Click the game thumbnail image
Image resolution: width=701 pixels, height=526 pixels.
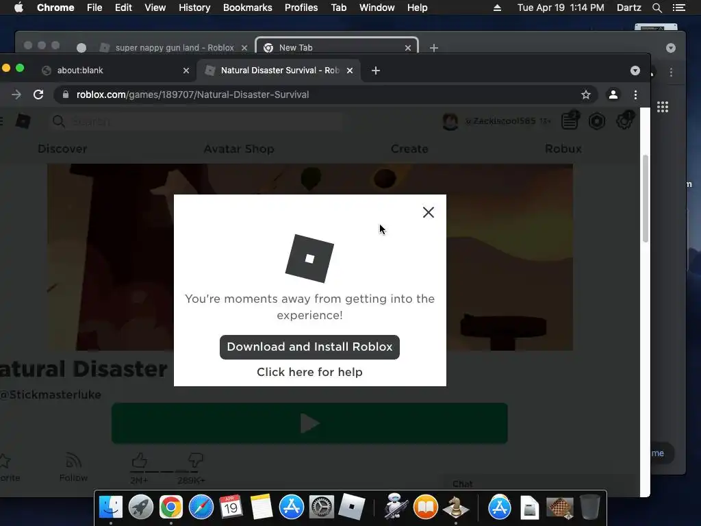(x=310, y=257)
